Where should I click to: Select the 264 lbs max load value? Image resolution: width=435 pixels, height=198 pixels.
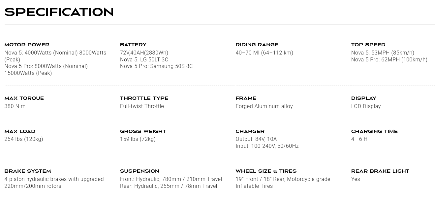tap(24, 139)
